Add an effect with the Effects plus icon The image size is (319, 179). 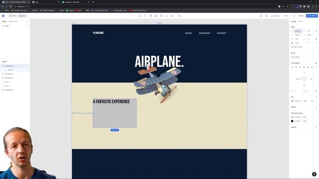(x=316, y=127)
